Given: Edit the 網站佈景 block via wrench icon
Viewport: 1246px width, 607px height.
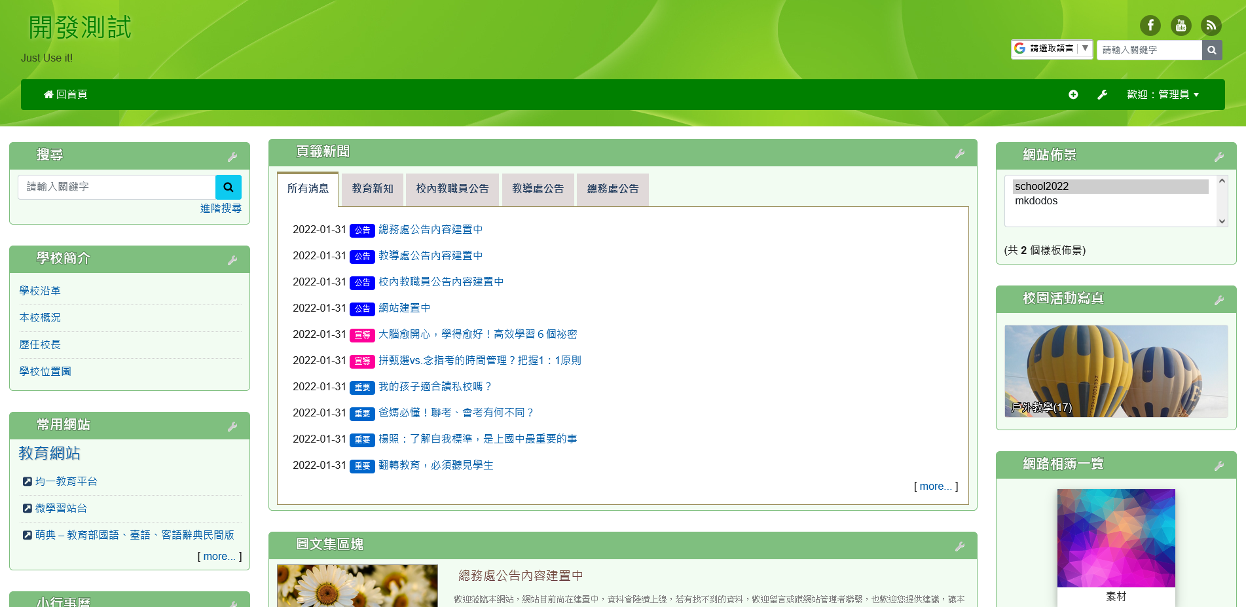Looking at the screenshot, I should pos(1219,156).
